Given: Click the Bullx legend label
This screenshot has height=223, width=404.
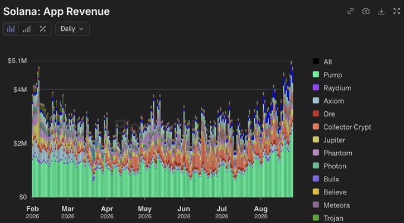Looking at the screenshot, I should click(332, 179).
